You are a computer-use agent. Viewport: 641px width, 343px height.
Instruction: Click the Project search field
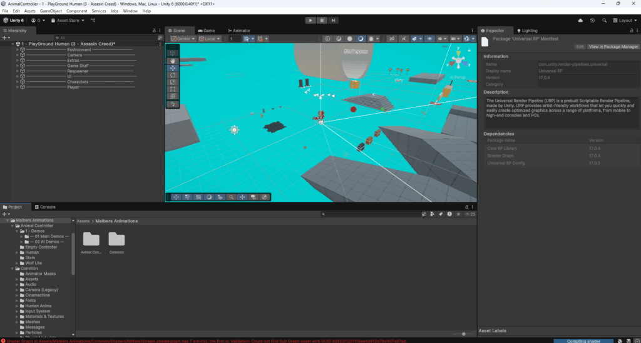point(370,214)
